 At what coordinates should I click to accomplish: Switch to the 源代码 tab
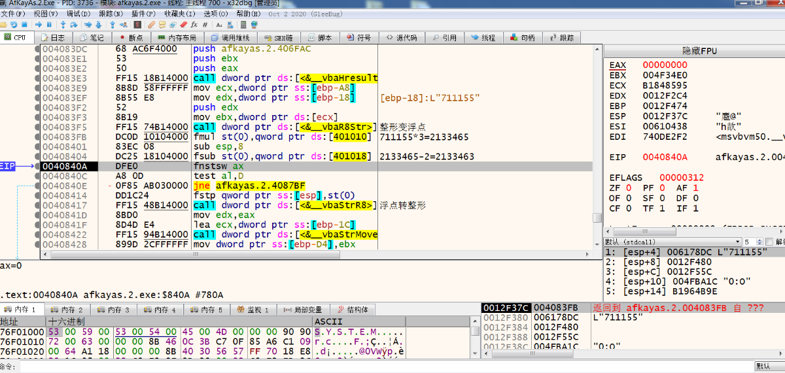(x=401, y=37)
